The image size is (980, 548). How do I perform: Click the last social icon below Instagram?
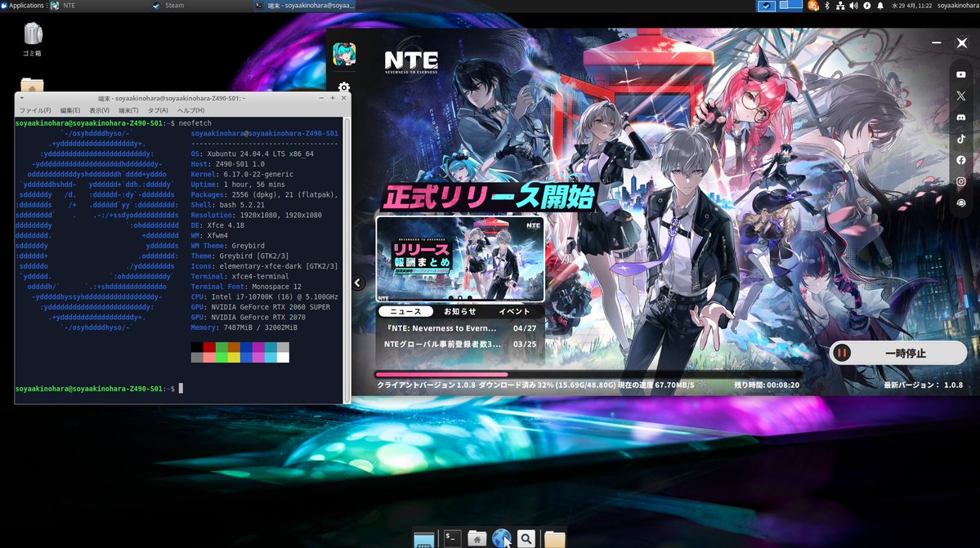960,203
